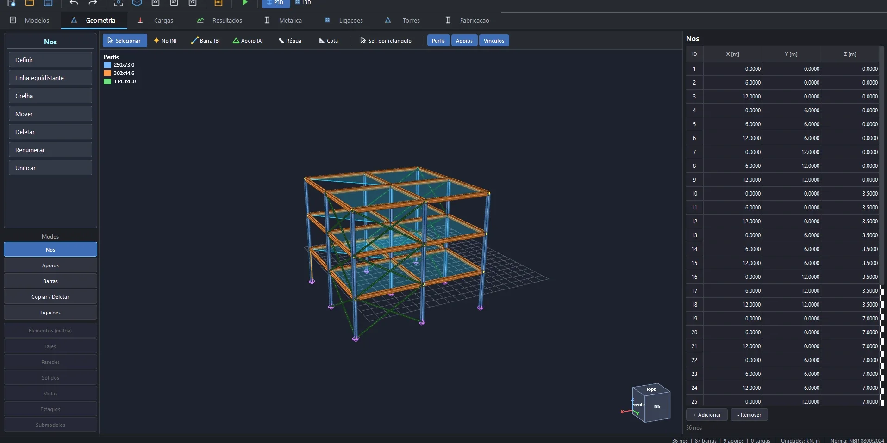
Task: Click the Topo face of view cube
Action: (x=651, y=389)
